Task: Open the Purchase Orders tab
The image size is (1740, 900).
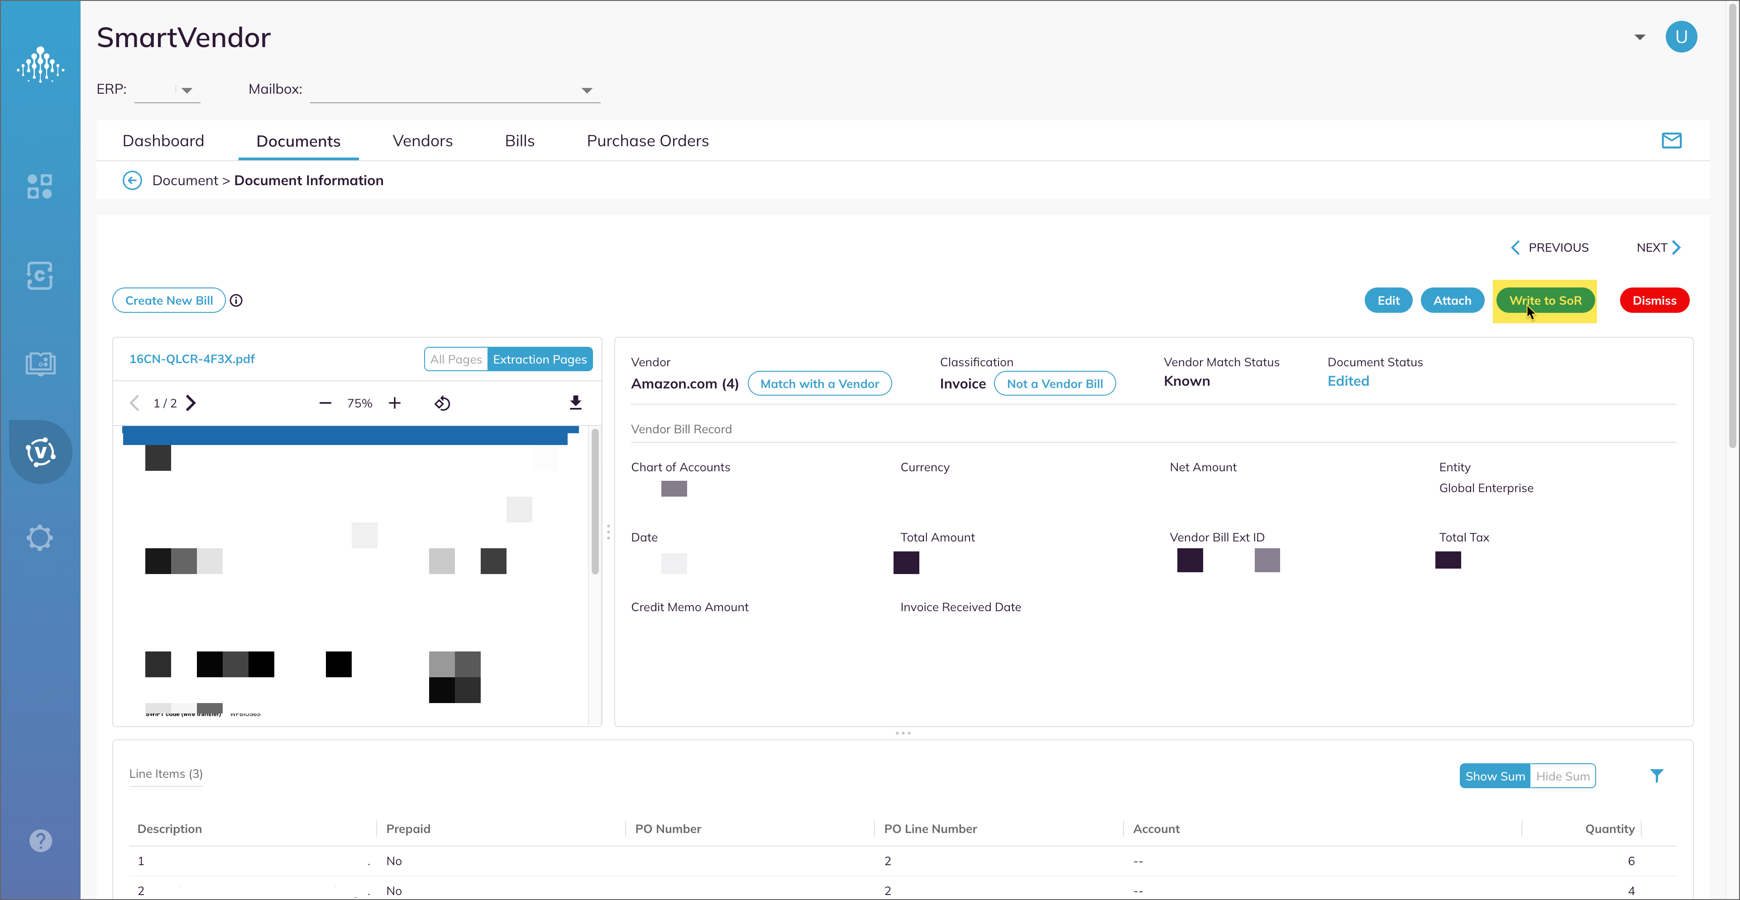Action: click(x=647, y=140)
